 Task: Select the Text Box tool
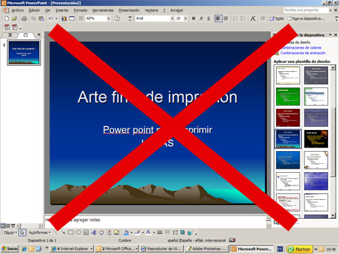pos(86,232)
